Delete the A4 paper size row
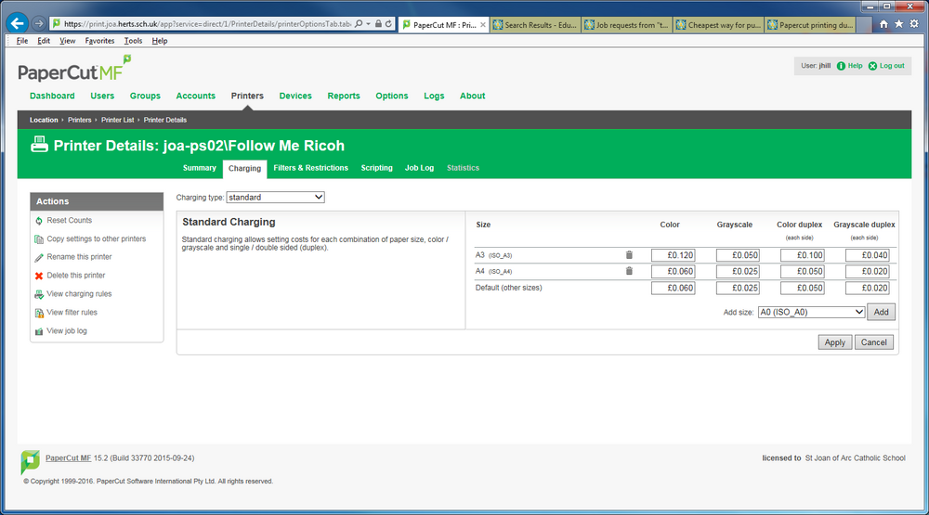Image resolution: width=929 pixels, height=515 pixels. (629, 271)
